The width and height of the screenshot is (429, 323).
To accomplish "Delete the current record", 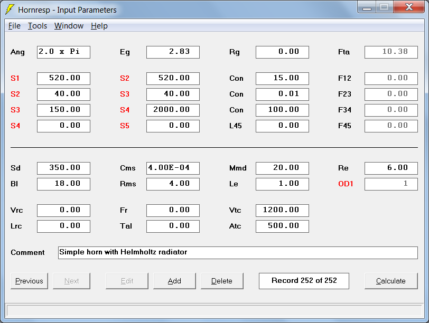I will pyautogui.click(x=222, y=281).
